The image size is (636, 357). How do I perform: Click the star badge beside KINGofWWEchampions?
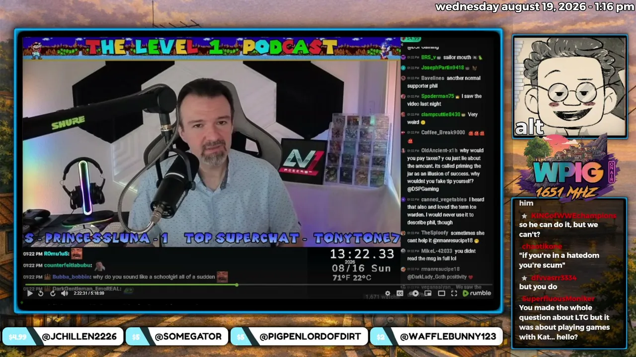[524, 216]
